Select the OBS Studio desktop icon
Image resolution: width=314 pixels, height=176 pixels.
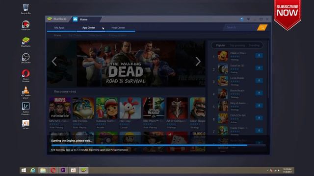click(x=26, y=59)
